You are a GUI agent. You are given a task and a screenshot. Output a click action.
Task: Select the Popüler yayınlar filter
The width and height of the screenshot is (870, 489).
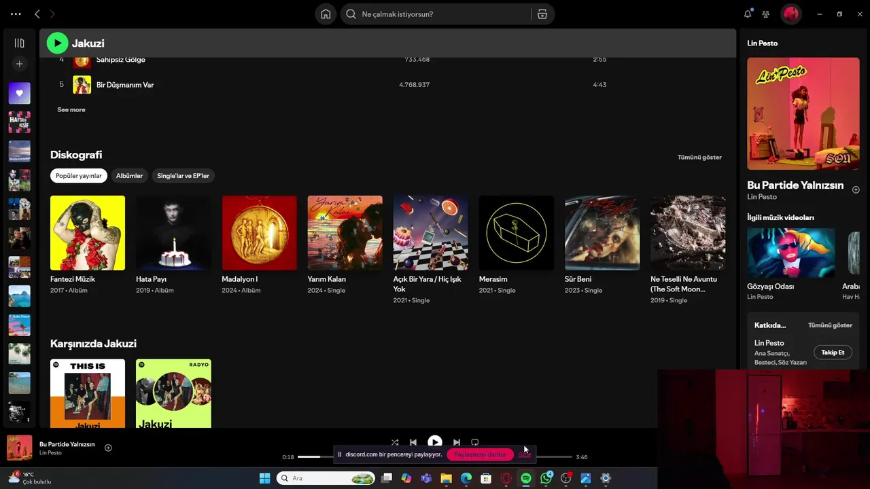click(79, 176)
